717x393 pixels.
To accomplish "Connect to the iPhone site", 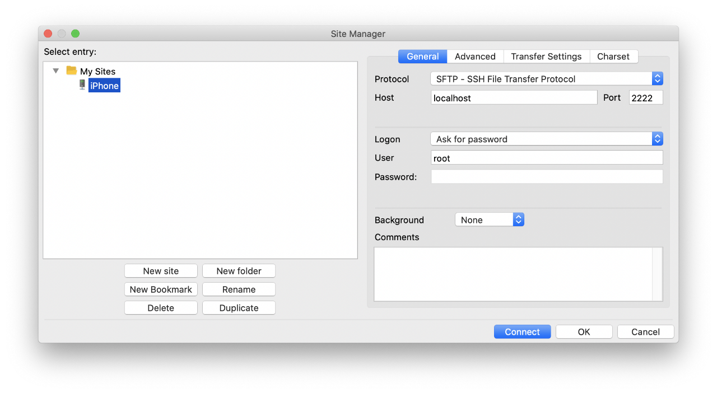I will [x=522, y=331].
